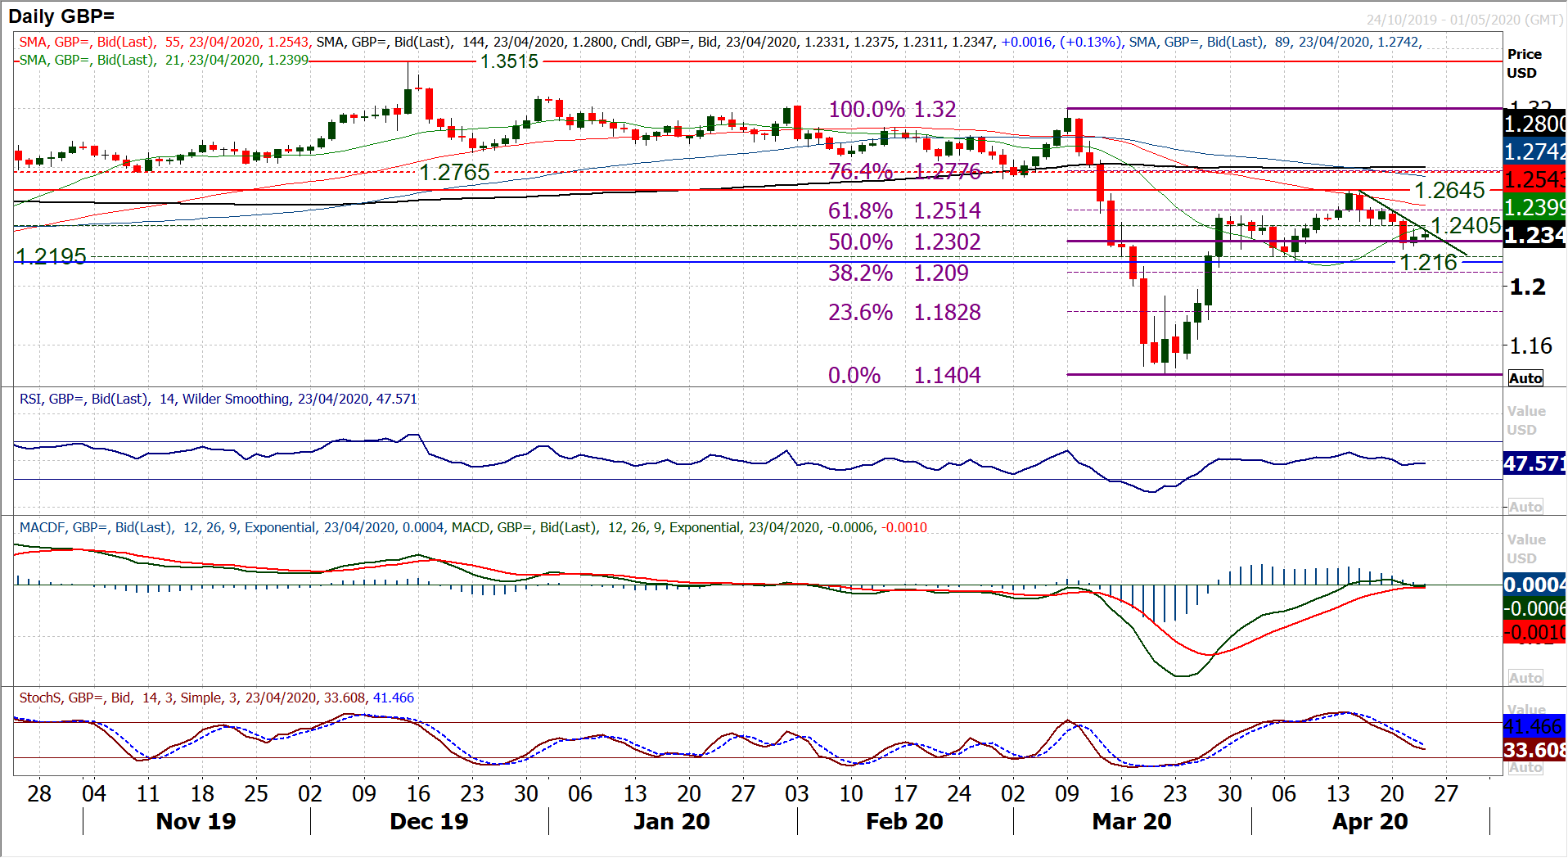1568x858 pixels.
Task: Click the Auto button in price panel
Action: (1525, 378)
